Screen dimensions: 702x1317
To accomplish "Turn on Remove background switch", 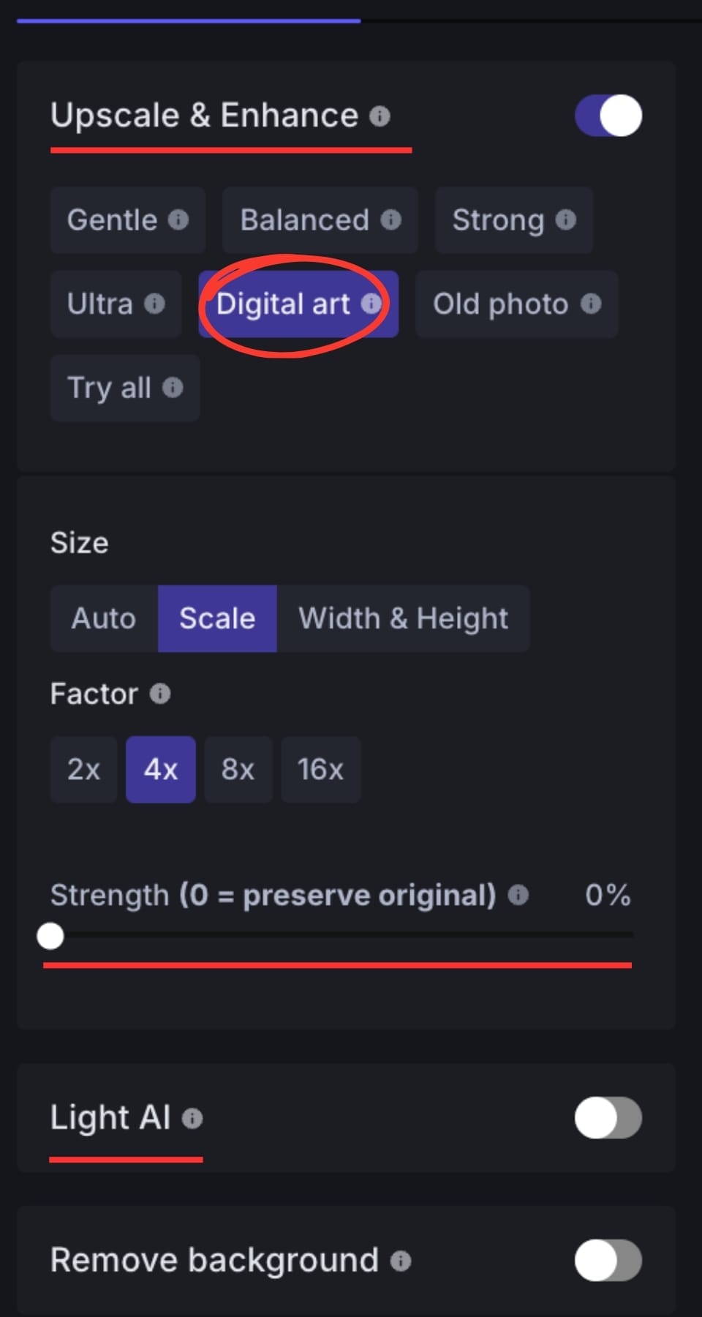I will (x=608, y=1260).
